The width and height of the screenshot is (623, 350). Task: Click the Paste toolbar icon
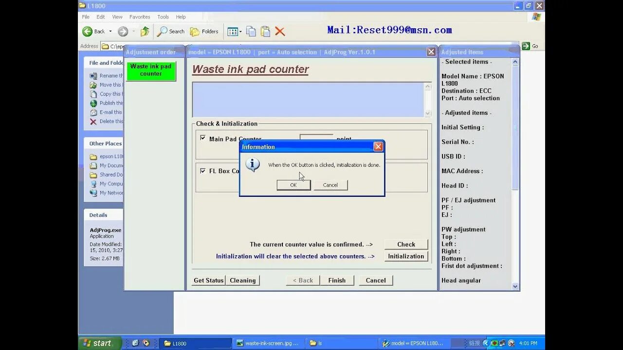(x=265, y=32)
